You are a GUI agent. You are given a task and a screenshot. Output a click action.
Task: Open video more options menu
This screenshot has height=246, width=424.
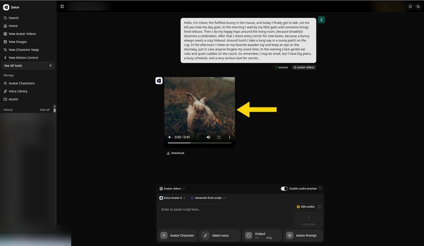(x=229, y=137)
